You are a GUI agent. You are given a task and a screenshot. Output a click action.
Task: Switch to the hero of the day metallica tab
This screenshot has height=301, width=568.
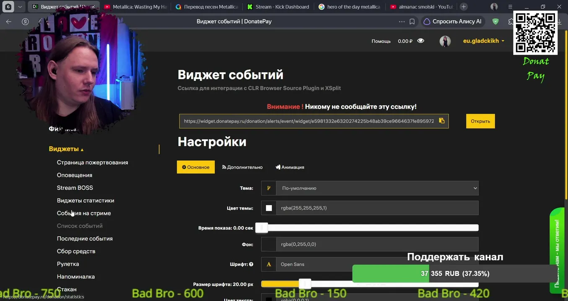[x=350, y=7]
